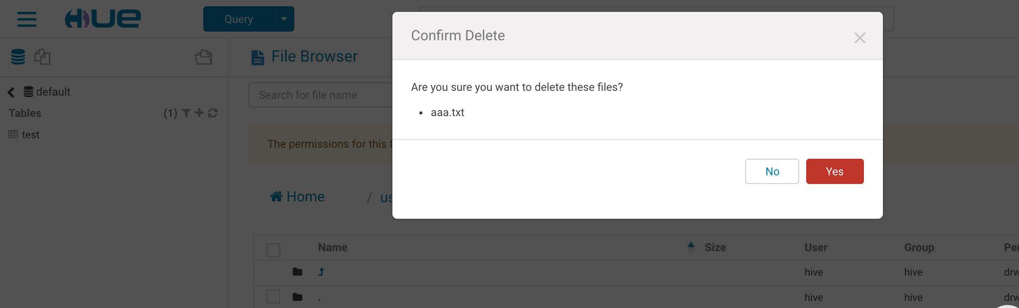Confirm deletion with Yes button
Image resolution: width=1019 pixels, height=308 pixels.
835,171
